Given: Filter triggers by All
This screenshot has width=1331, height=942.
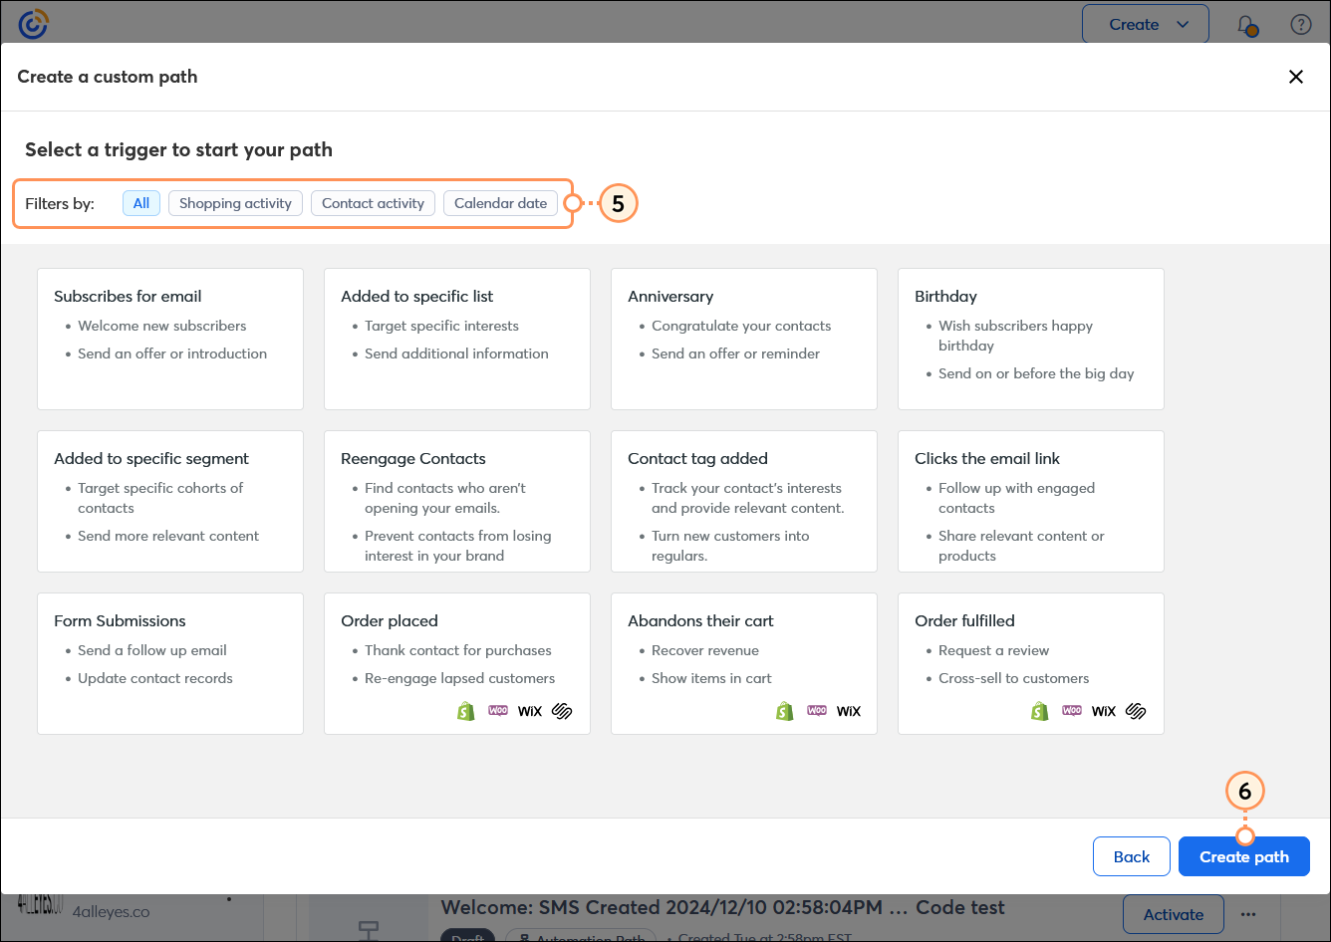Looking at the screenshot, I should pyautogui.click(x=141, y=203).
